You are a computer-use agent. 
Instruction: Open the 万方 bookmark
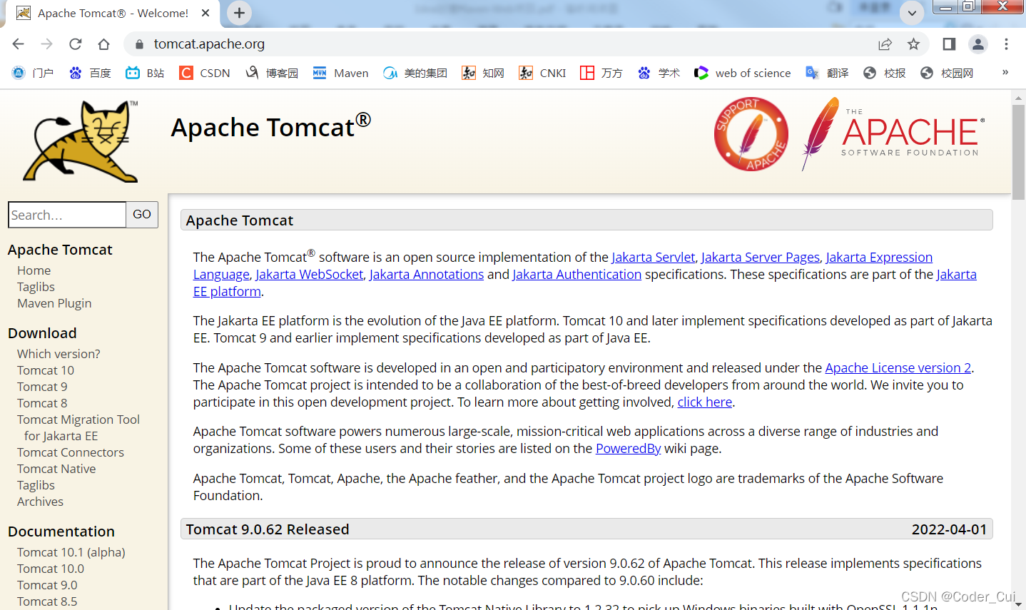point(601,73)
